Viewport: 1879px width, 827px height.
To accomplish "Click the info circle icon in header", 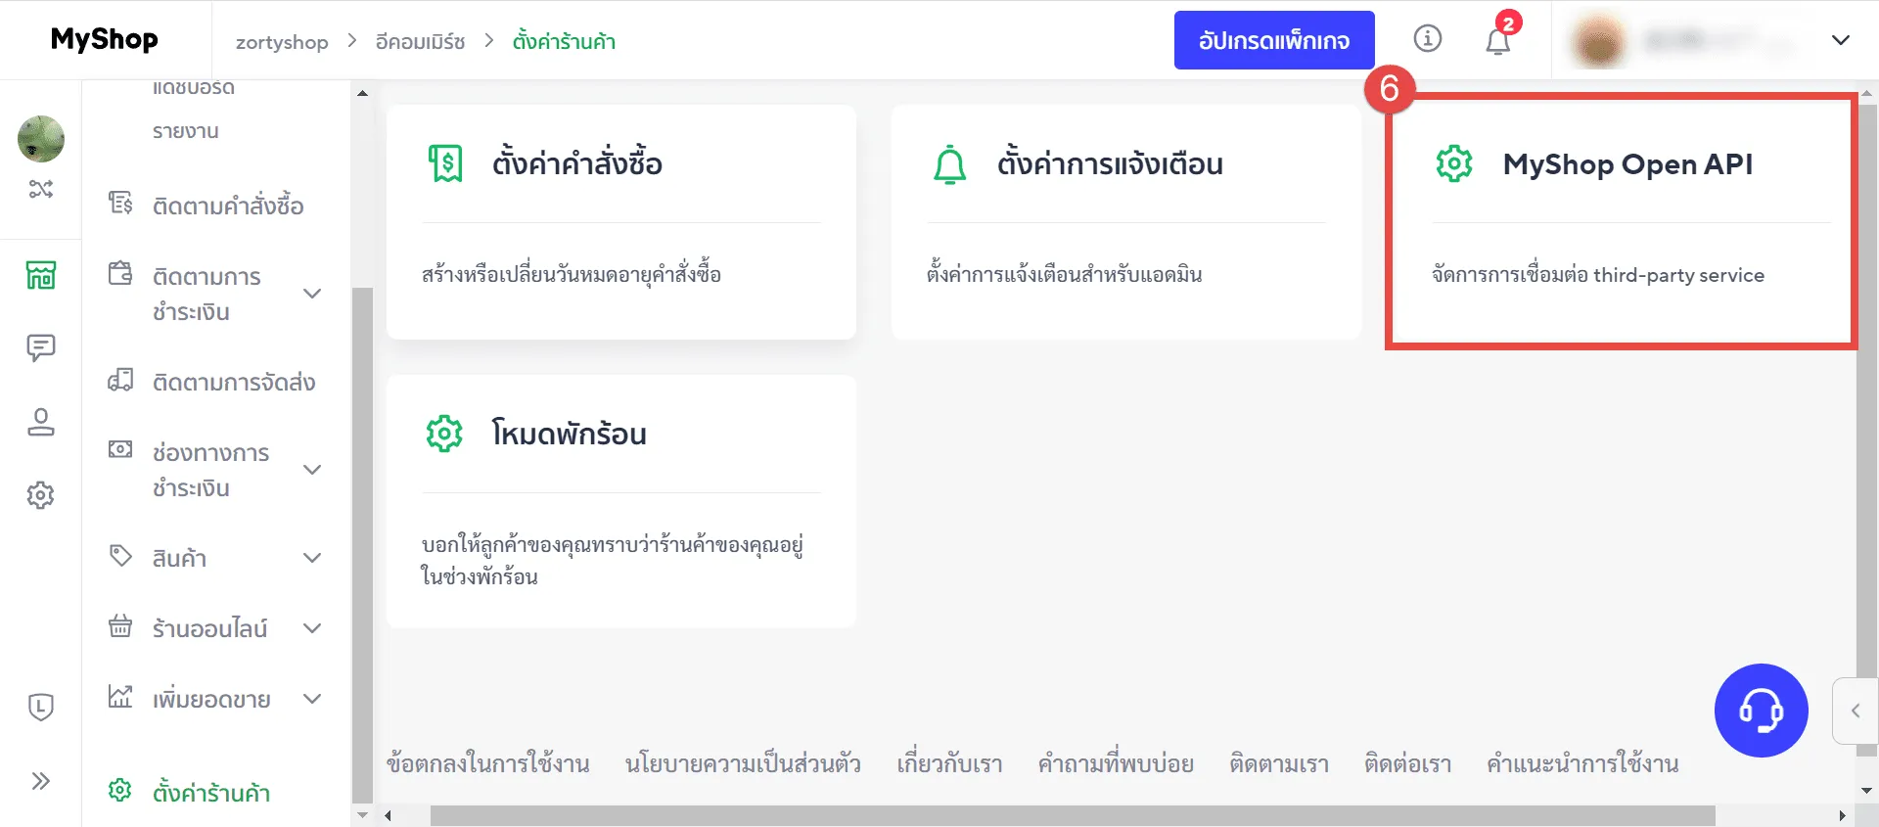I will click(1428, 39).
